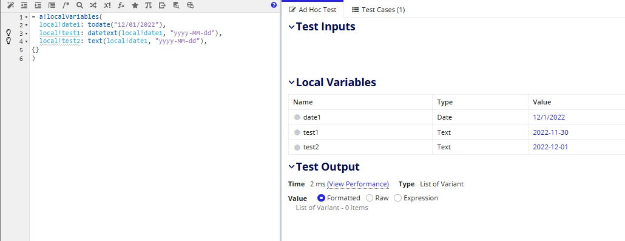Click the lightbulb hint on line 4
Screen dimensions: 625x241
click(8, 41)
